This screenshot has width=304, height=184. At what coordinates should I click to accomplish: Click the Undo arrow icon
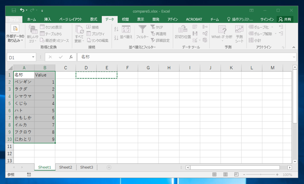coord(22,10)
